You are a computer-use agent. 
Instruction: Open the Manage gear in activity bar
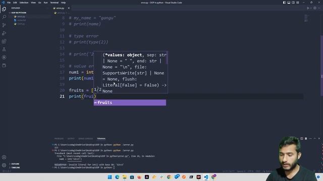click(4, 165)
